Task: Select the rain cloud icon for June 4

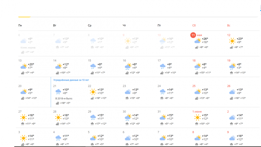Action: (58, 138)
